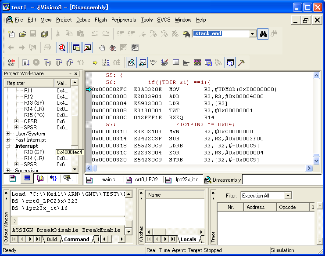Click the Start/Stop Debug Session icon
Screen dimensions: 325x256
(x=62, y=48)
